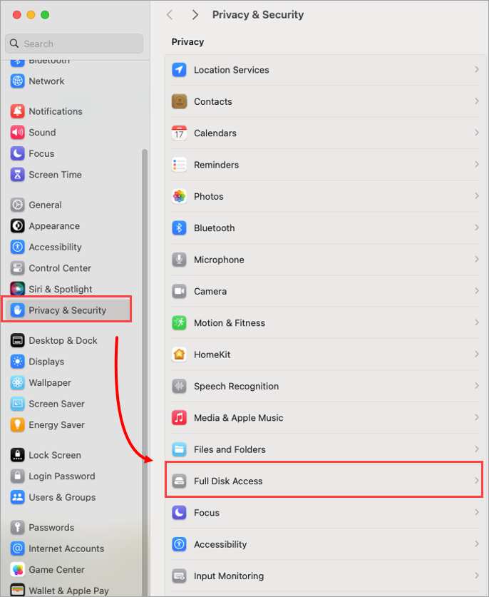The height and width of the screenshot is (597, 489).
Task: Click the Media & Apple Music icon
Action: 179,417
